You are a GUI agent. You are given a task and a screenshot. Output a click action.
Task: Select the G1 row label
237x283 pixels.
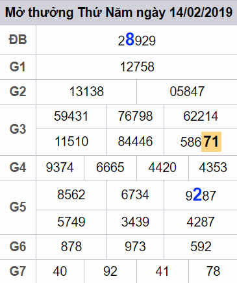[18, 67]
